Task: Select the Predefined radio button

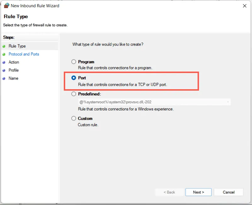Action: (x=74, y=94)
